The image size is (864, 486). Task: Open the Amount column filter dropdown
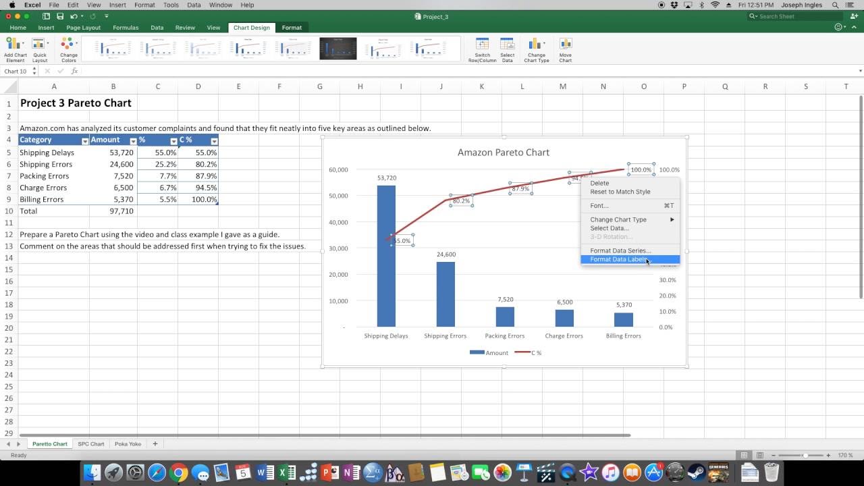point(133,141)
